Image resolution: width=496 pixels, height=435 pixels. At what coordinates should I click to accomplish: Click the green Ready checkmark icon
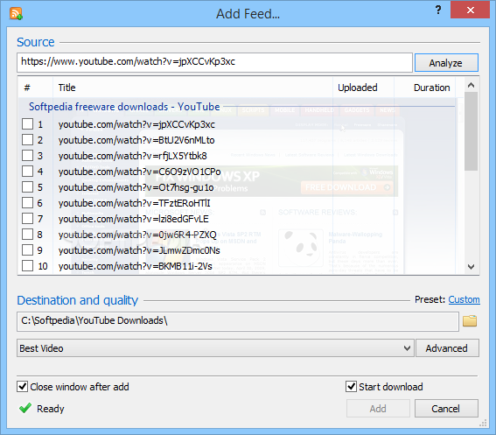(x=25, y=408)
